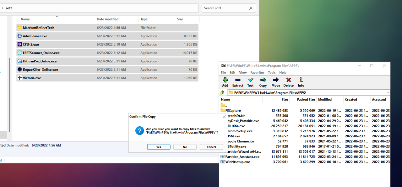This screenshot has height=187, width=402.
Task: Click No in Confirm File Copy dialog
Action: (x=185, y=147)
